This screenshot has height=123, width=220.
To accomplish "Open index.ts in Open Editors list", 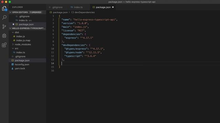I will pyautogui.click(x=27, y=20).
